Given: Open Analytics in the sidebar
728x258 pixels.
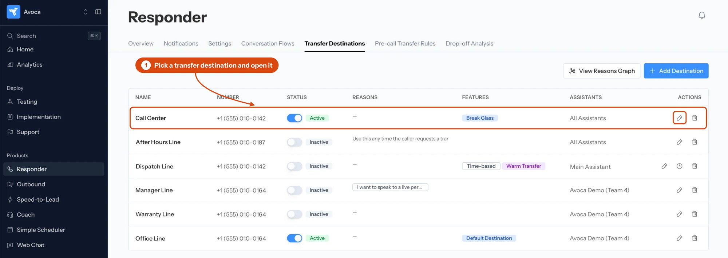Looking at the screenshot, I should 54,64.
